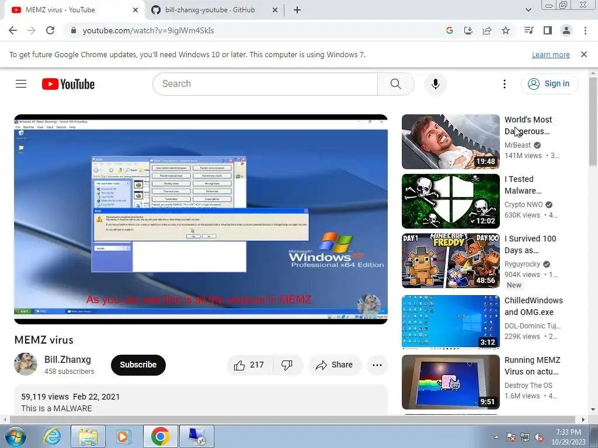Open the I Tested Malware video thumbnail
This screenshot has height=448, width=598.
[x=451, y=201]
